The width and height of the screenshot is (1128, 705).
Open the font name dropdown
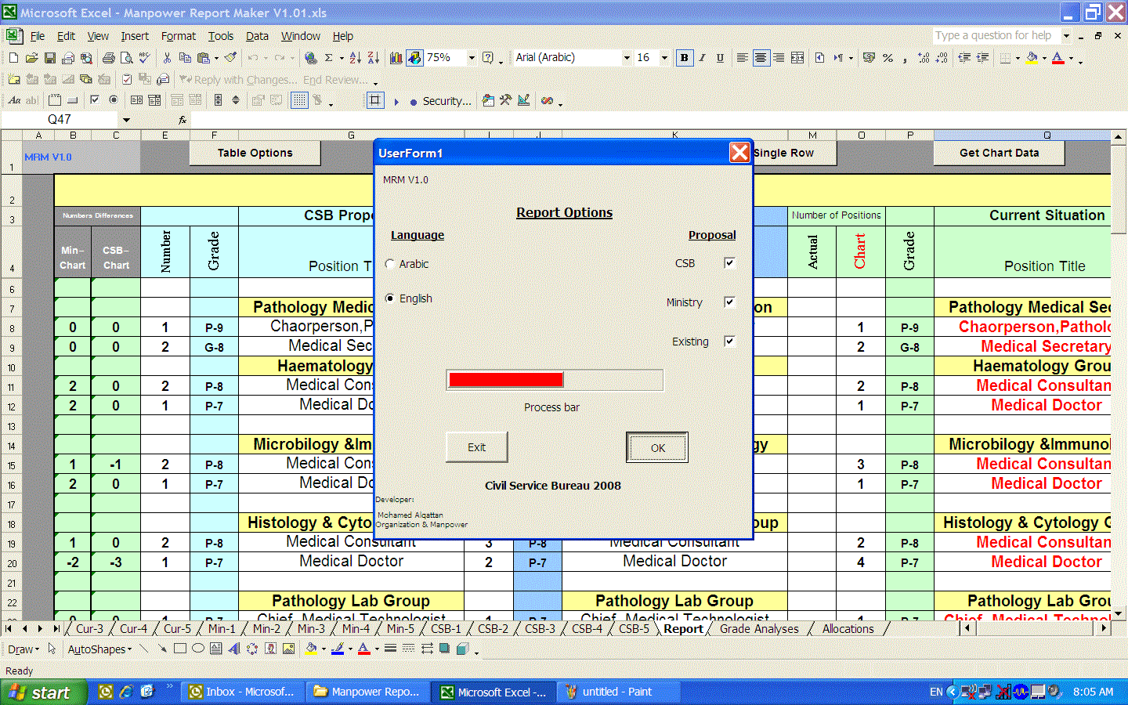pyautogui.click(x=627, y=58)
